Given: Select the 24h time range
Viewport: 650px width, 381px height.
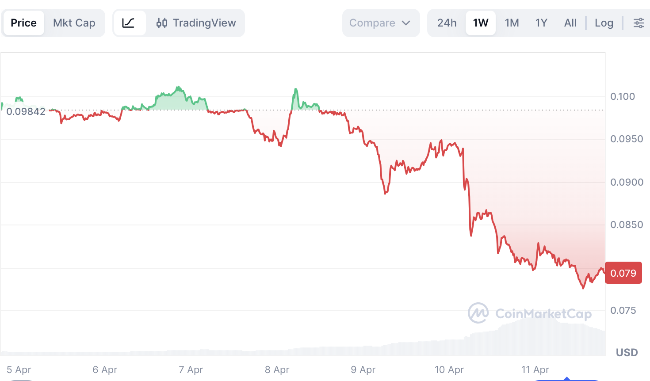Looking at the screenshot, I should tap(447, 23).
